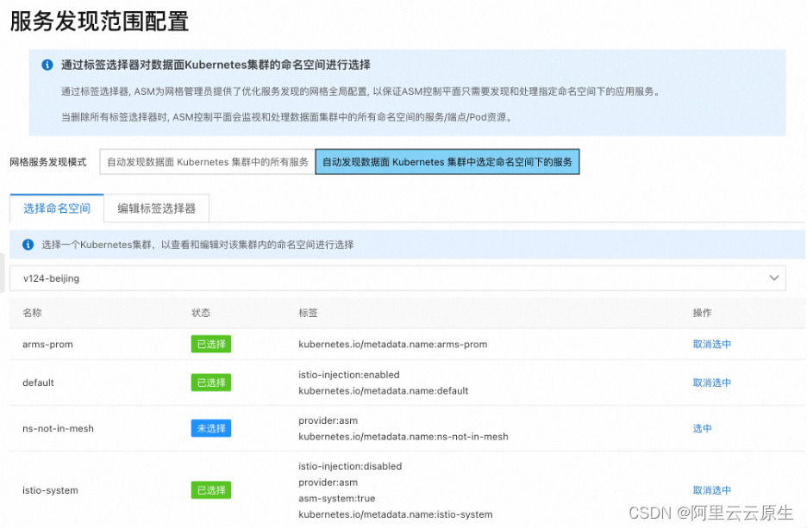Click the 已选择 badge in the istio-system row
Image resolution: width=807 pixels, height=529 pixels.
(x=211, y=490)
